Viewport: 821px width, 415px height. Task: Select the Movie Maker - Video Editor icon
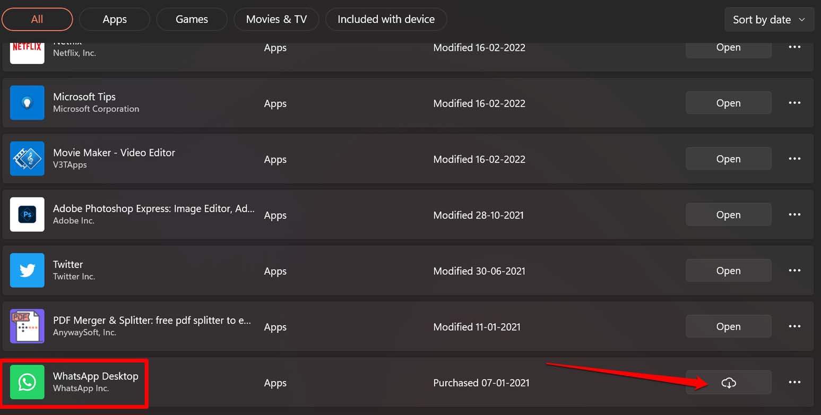click(x=27, y=158)
